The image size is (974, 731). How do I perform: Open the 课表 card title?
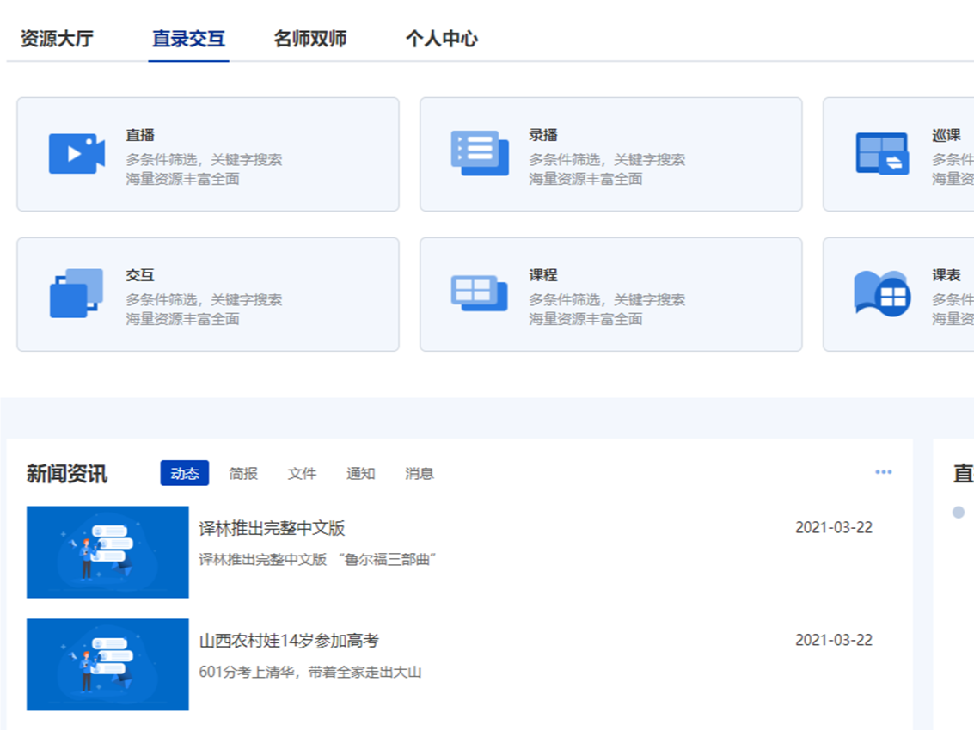pos(946,274)
